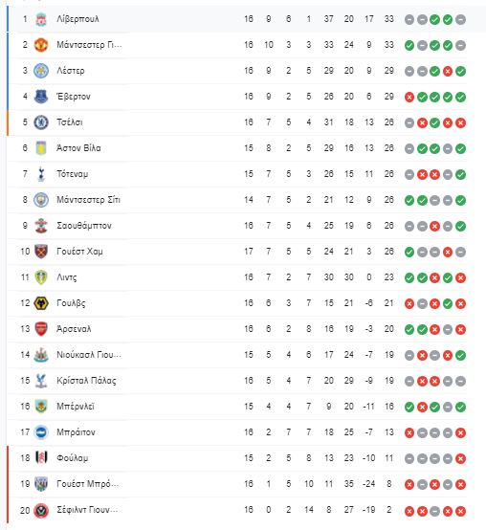Click the Manchester United club crest
The width and height of the screenshot is (486, 530).
41,45
